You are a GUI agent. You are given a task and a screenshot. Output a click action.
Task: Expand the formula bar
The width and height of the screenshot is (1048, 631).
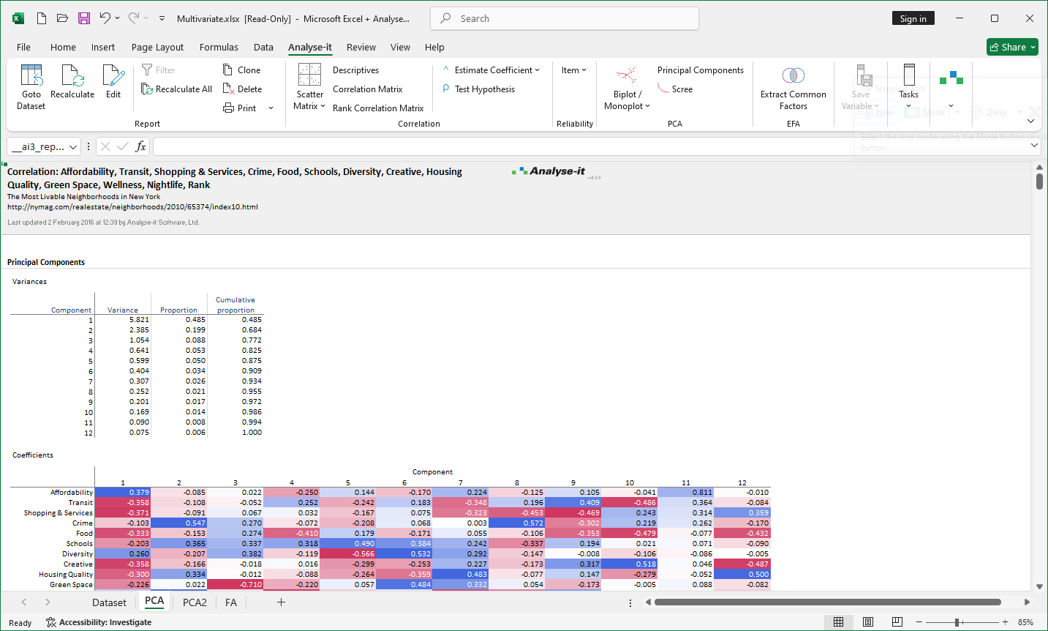coord(1035,146)
